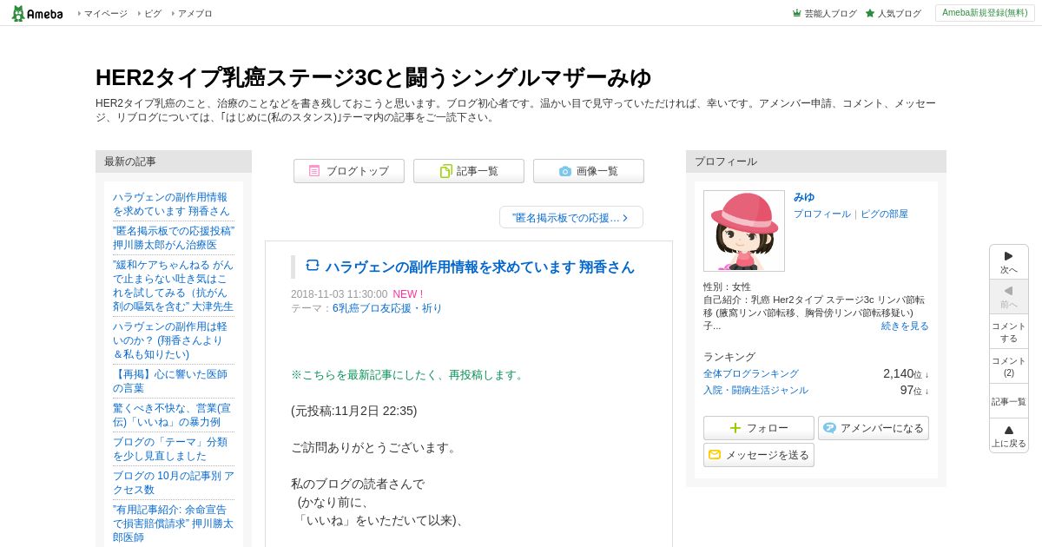Click メッセージを送る button
Viewport: 1042px width, 547px height.
click(759, 455)
